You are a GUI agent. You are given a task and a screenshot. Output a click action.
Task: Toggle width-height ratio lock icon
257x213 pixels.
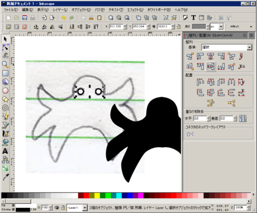coord(179,26)
